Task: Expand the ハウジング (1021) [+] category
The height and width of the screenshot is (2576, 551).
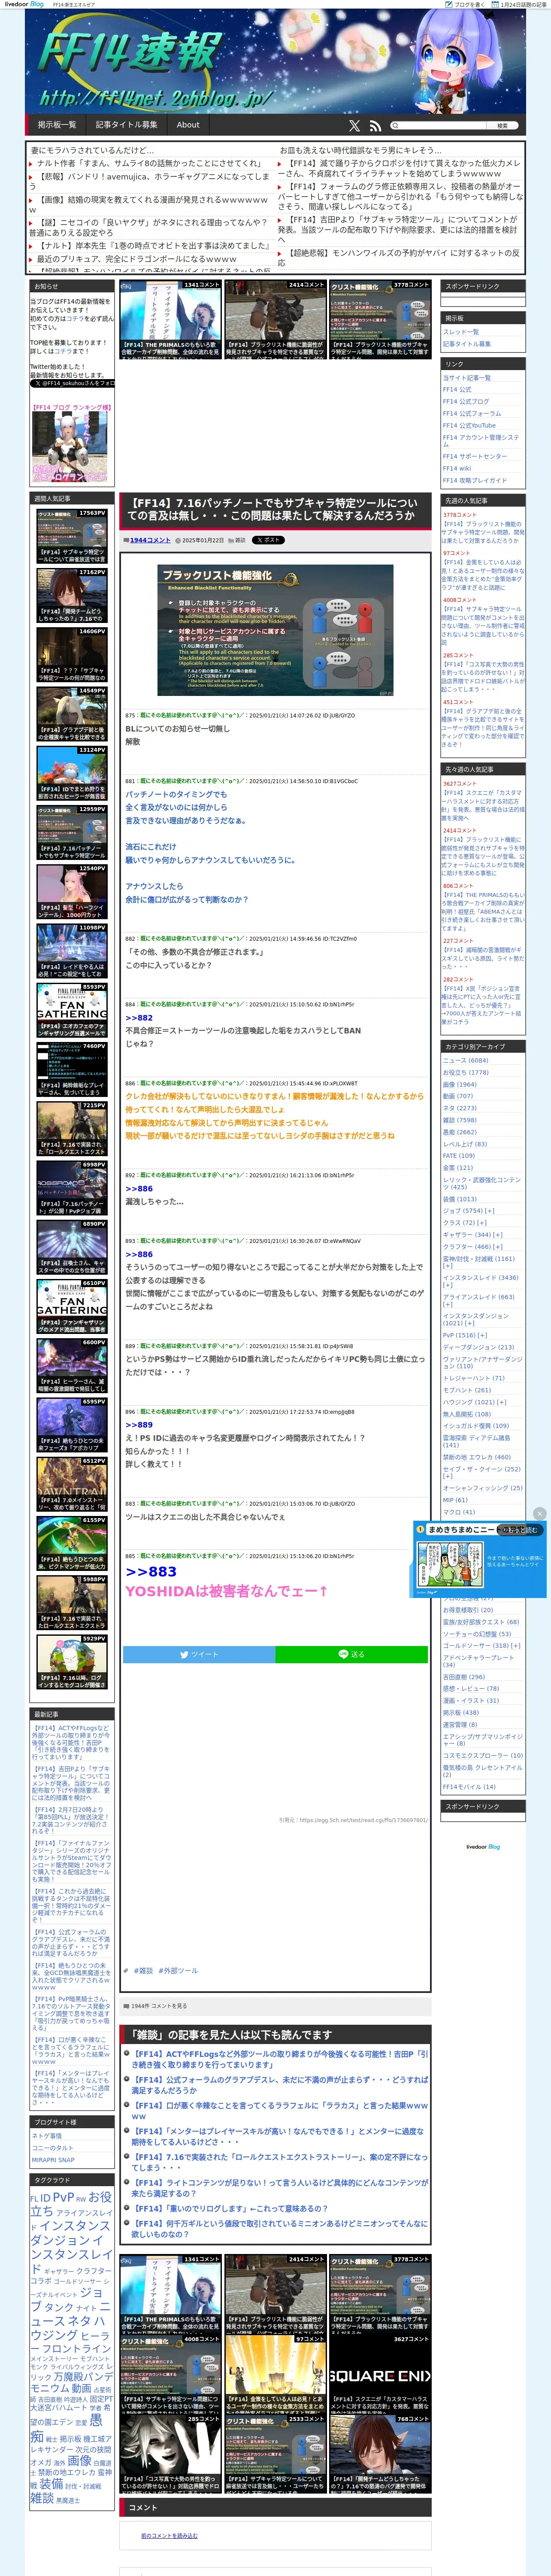Action: (475, 1402)
